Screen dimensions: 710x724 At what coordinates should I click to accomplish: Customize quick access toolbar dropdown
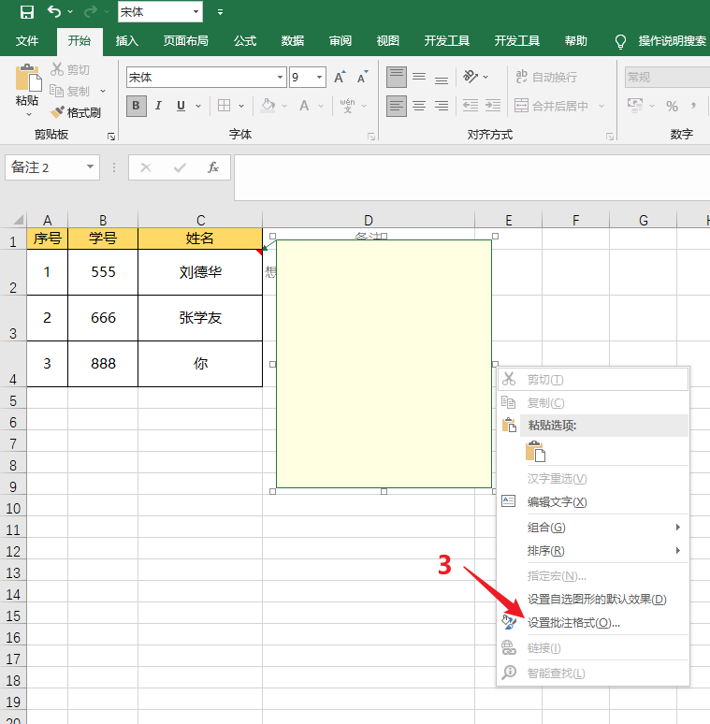point(220,12)
